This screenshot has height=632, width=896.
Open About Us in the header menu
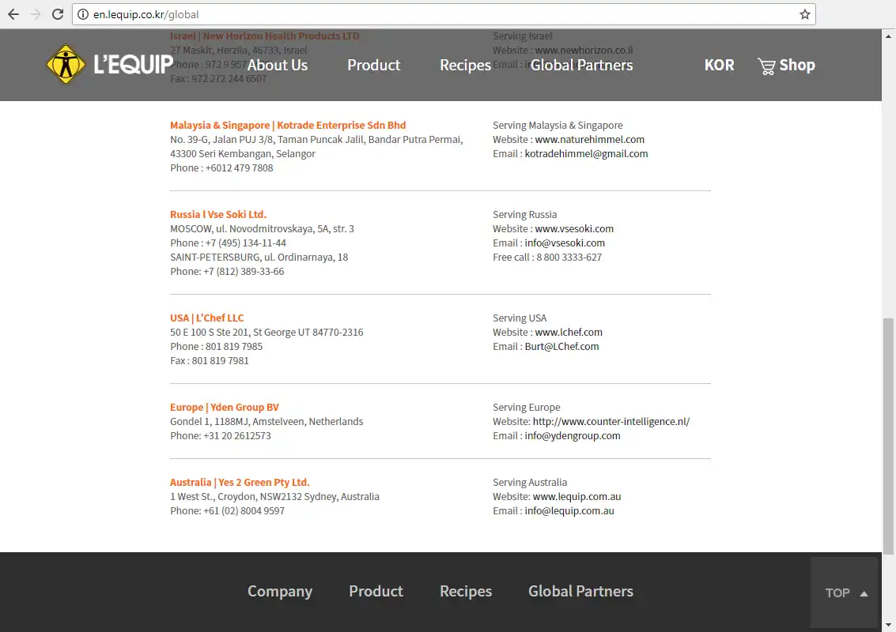tap(277, 65)
